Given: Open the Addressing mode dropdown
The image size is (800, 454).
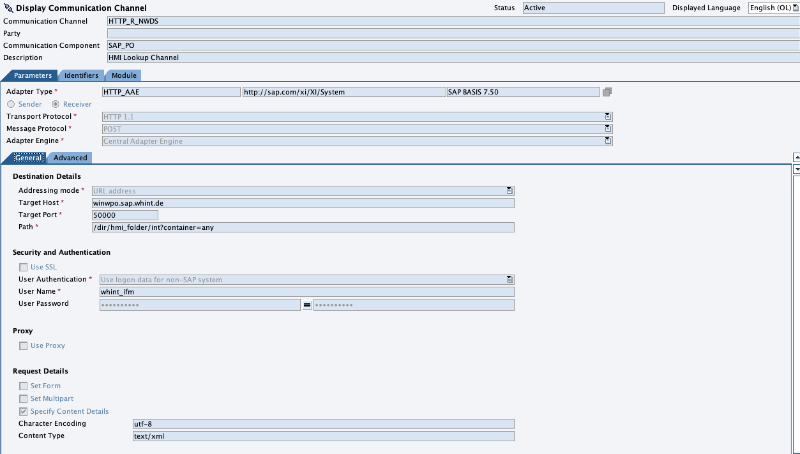Looking at the screenshot, I should pos(509,191).
